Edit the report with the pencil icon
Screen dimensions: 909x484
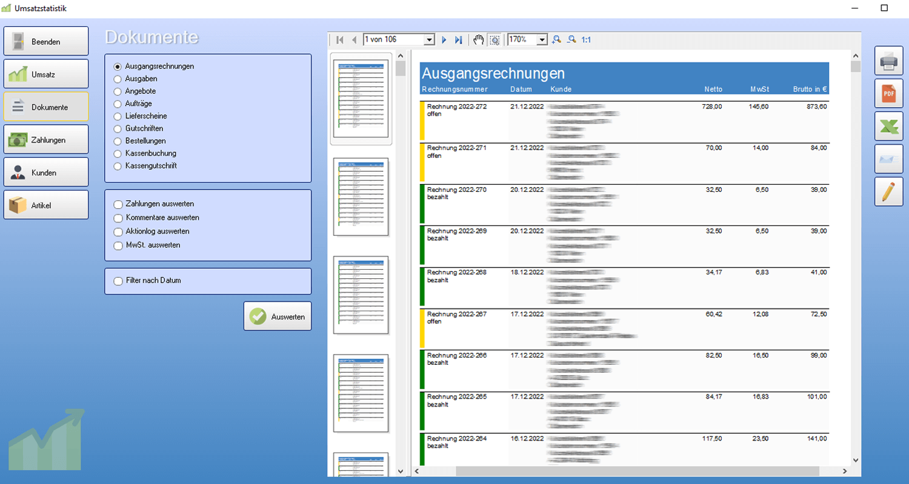coord(888,191)
